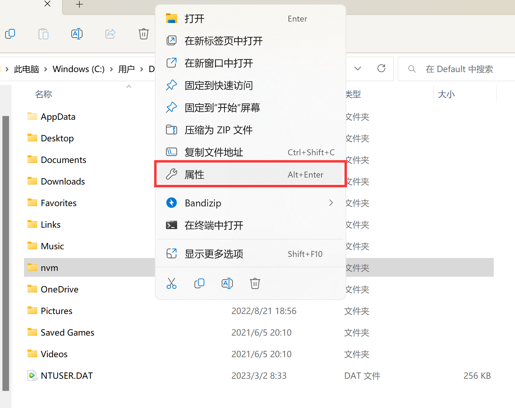This screenshot has height=408, width=515.
Task: Pin nvm to Quick Access
Action: [x=219, y=85]
